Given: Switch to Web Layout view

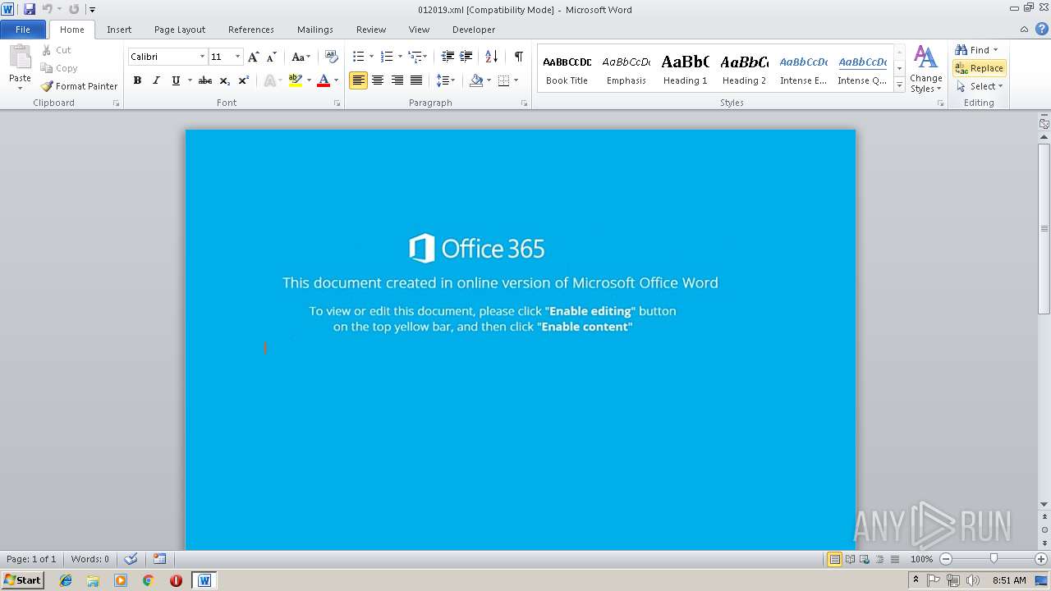Looking at the screenshot, I should coord(864,559).
